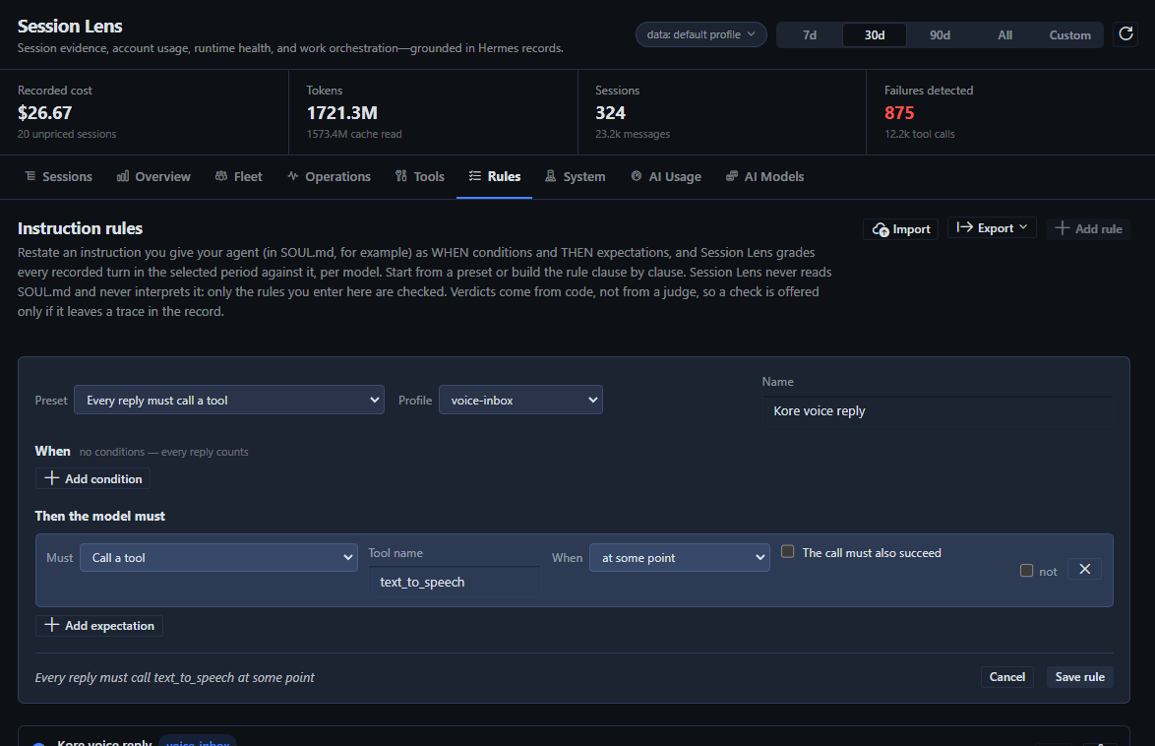The height and width of the screenshot is (746, 1155).
Task: Open the AI Models tab
Action: [764, 176]
